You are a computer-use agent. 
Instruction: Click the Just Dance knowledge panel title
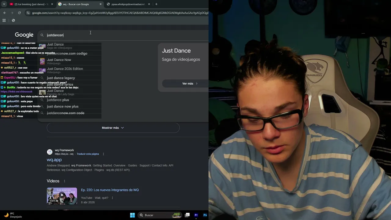click(x=176, y=51)
